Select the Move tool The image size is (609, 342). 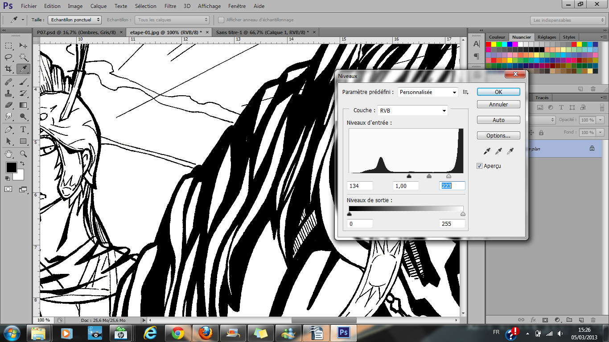pos(23,46)
